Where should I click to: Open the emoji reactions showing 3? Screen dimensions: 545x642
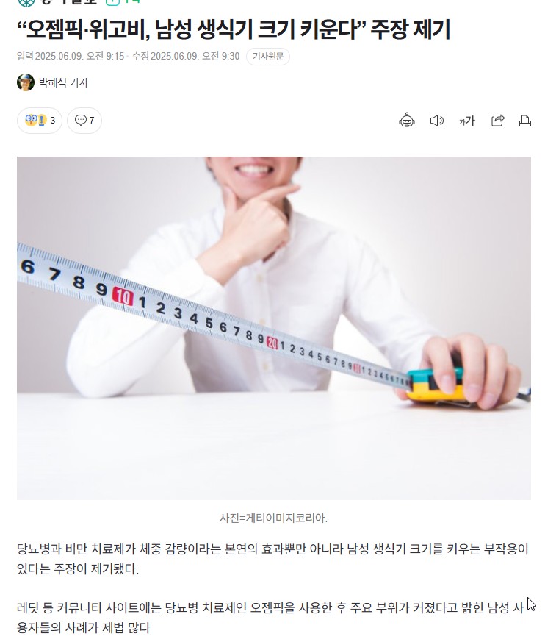point(40,121)
